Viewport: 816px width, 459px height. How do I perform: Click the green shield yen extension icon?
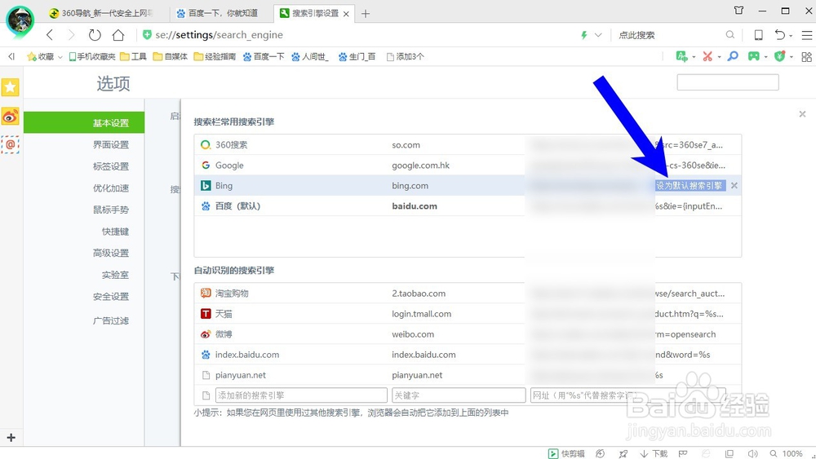(x=779, y=56)
